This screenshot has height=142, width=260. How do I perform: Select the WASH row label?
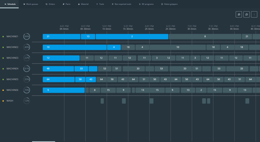[10, 101]
